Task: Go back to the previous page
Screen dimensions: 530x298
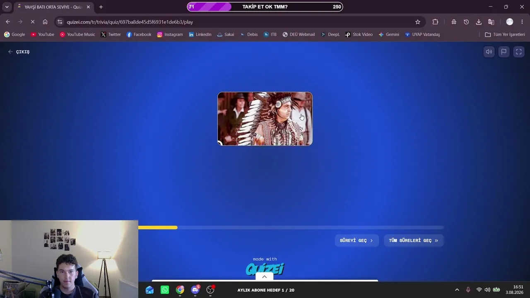Action: [x=8, y=22]
